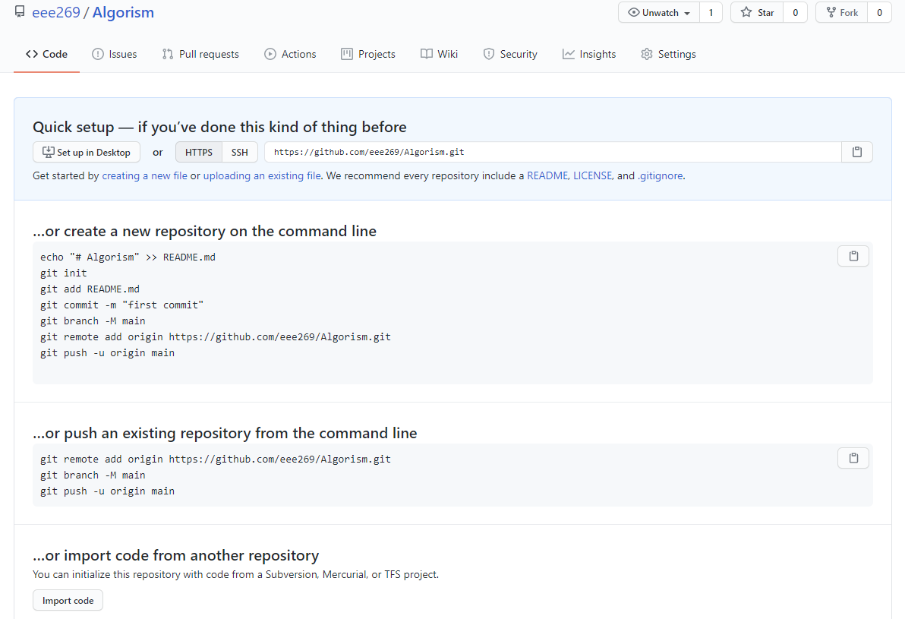905x619 pixels.
Task: Star the Algorism repository
Action: [x=757, y=13]
